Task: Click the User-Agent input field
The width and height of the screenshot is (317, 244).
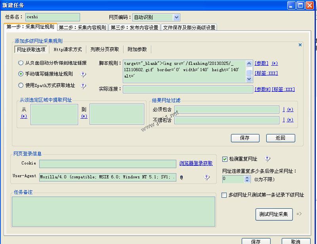Action: [x=107, y=177]
